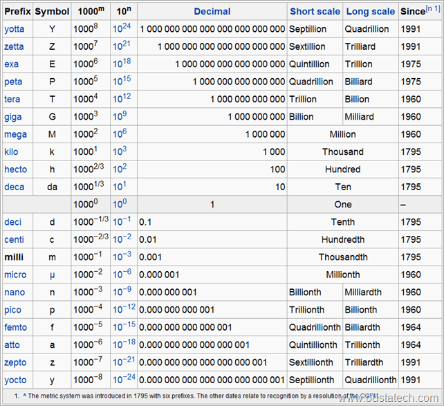Click the mega link
Image resolution: width=444 pixels, height=406 pixels.
[15, 134]
